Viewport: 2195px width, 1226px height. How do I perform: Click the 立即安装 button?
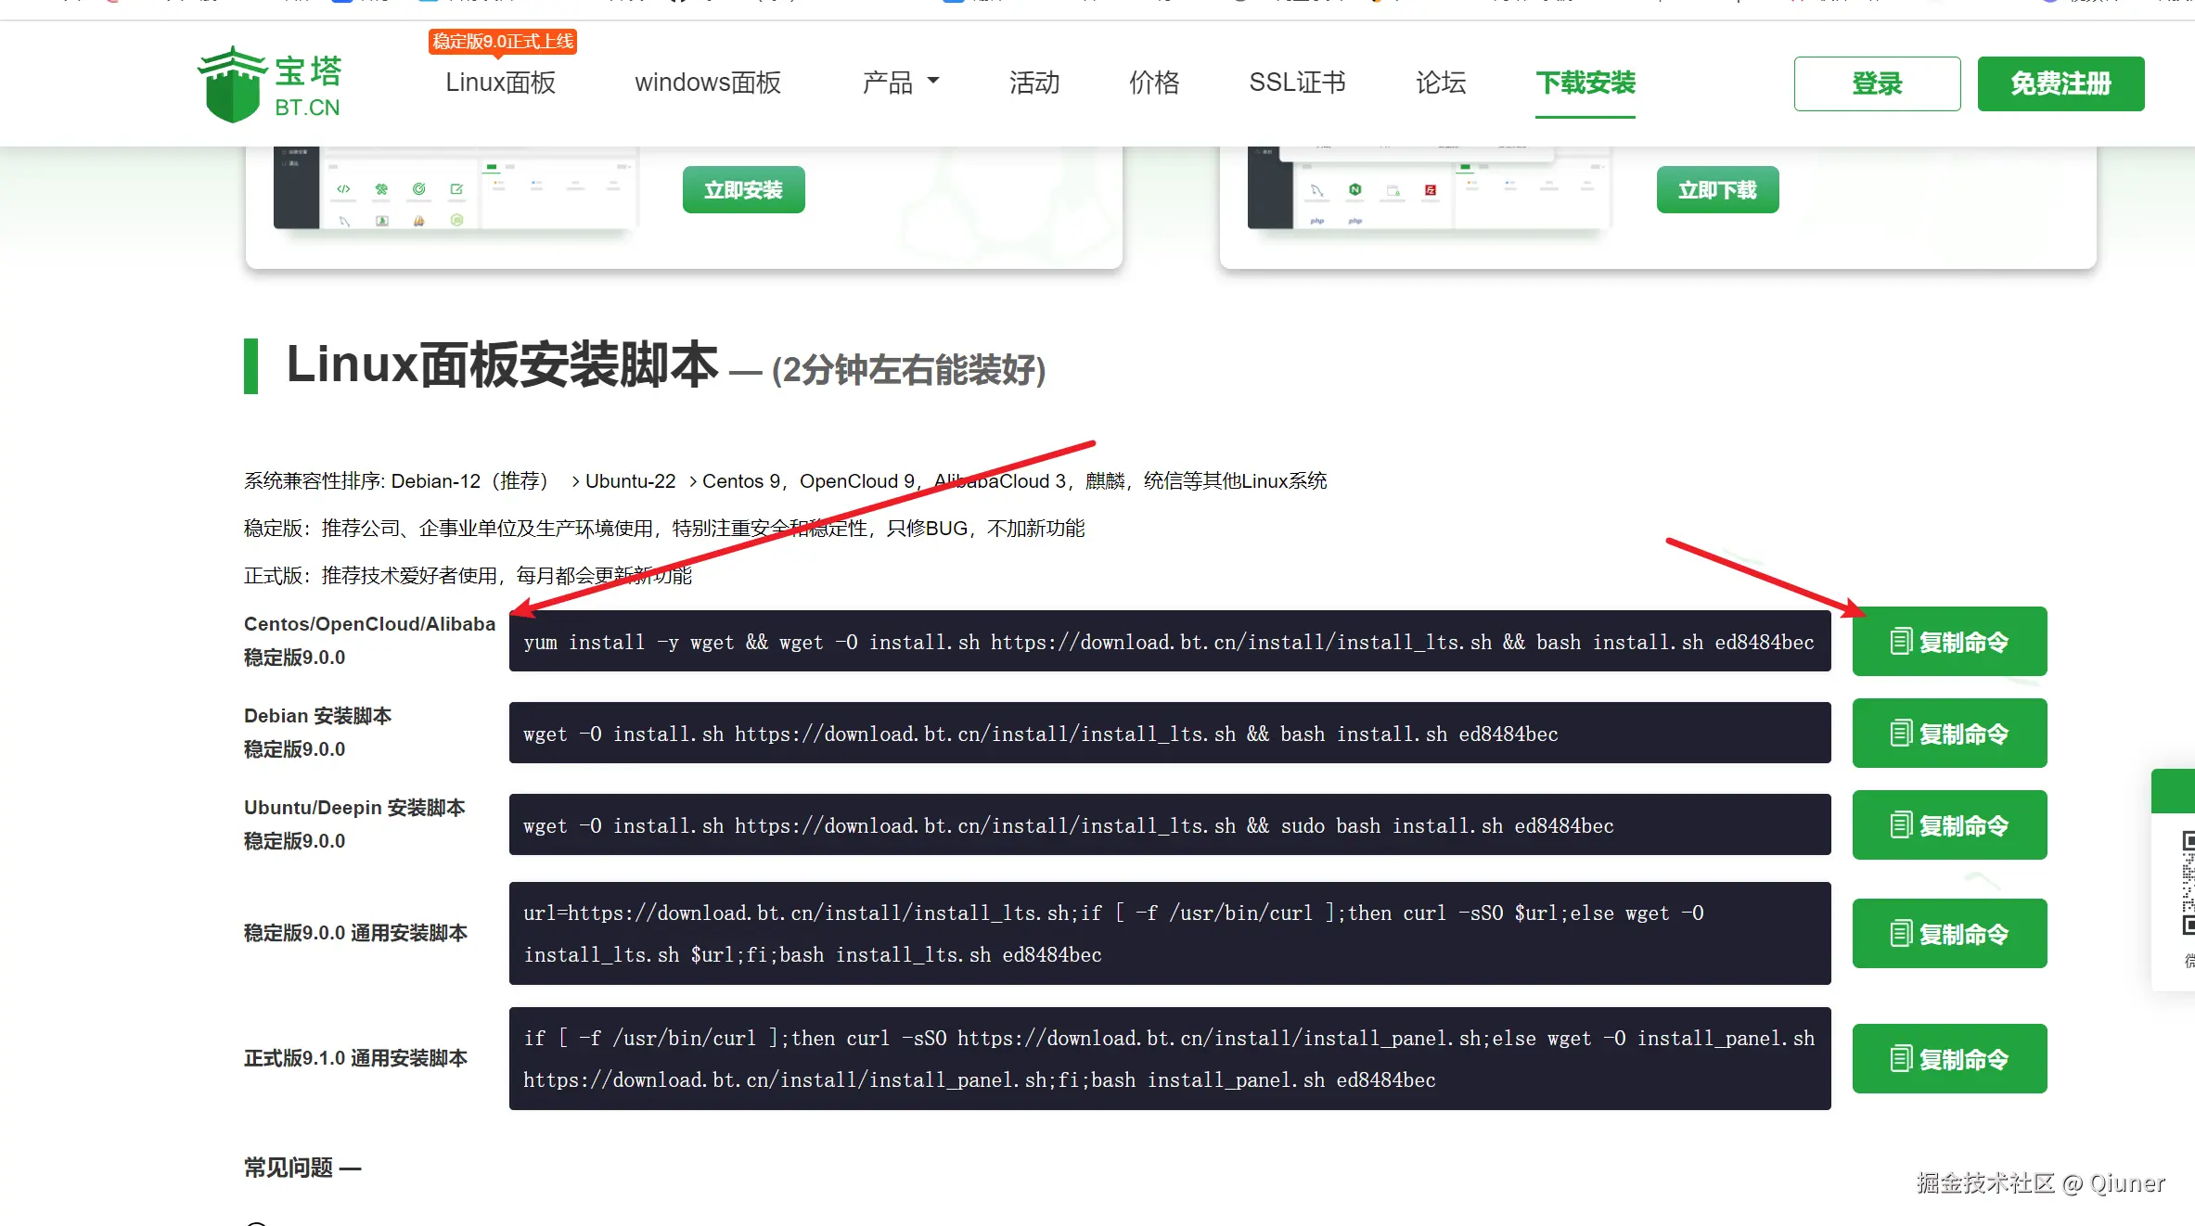point(743,190)
